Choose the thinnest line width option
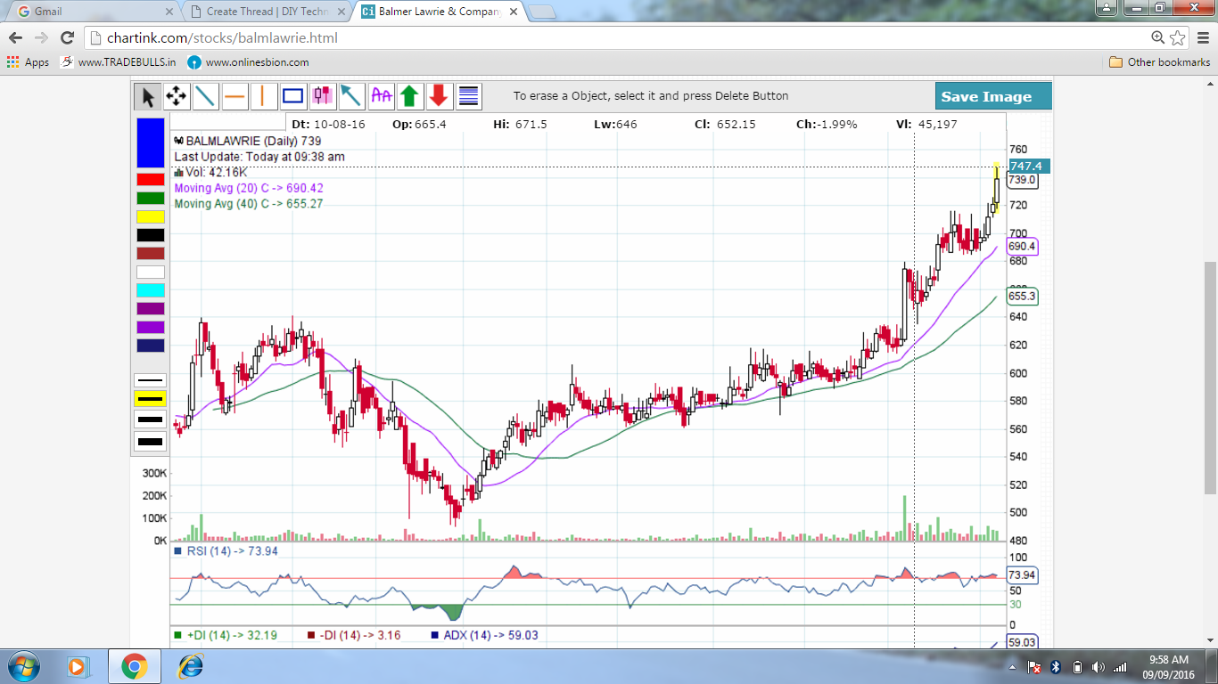 150,380
